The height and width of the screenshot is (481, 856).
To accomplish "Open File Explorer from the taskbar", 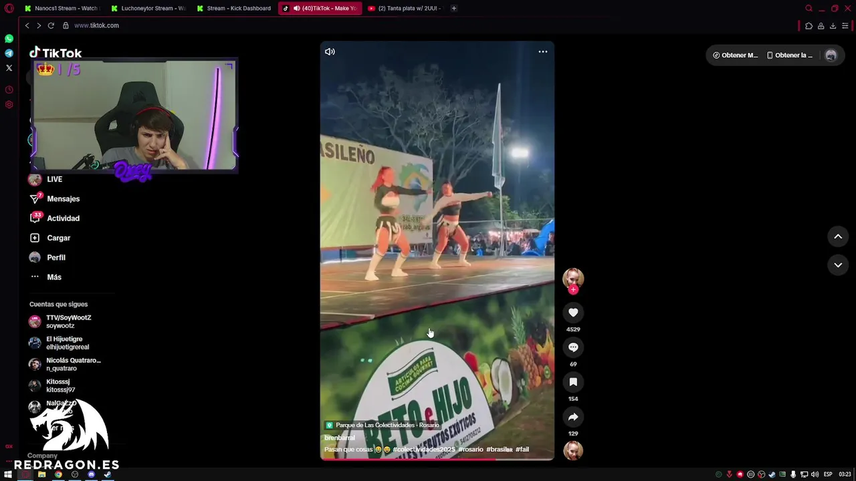I will 41,474.
